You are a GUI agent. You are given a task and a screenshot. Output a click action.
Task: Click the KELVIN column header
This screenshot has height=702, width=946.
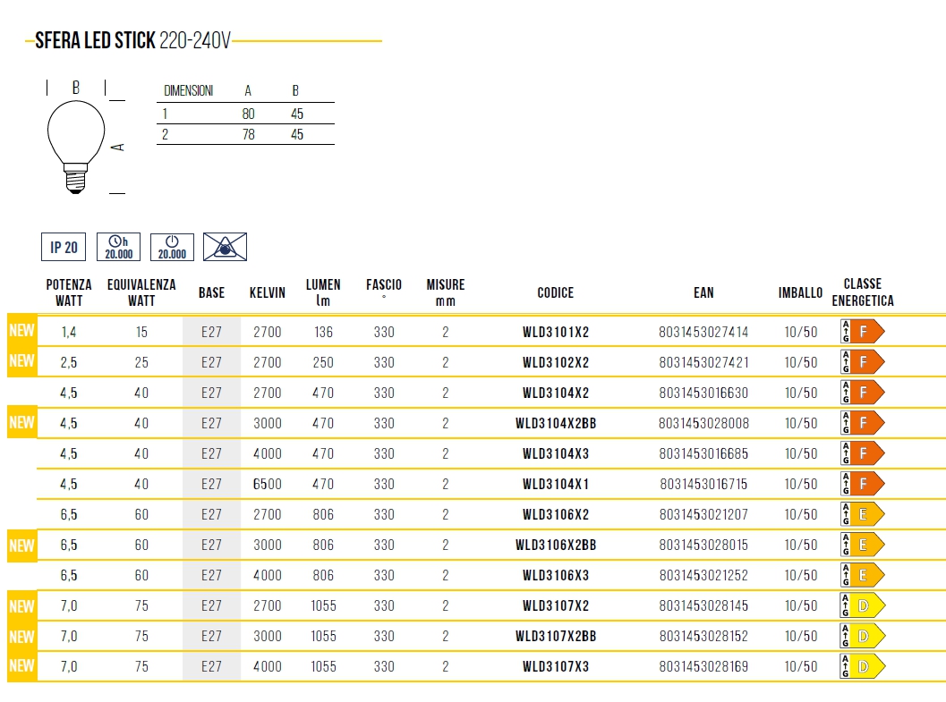[268, 292]
